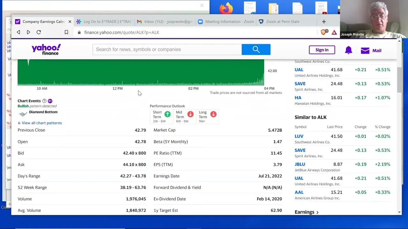Viewport: 408px width, 229px height.
Task: Click the Previous Close value 42.79
Action: coord(140,130)
